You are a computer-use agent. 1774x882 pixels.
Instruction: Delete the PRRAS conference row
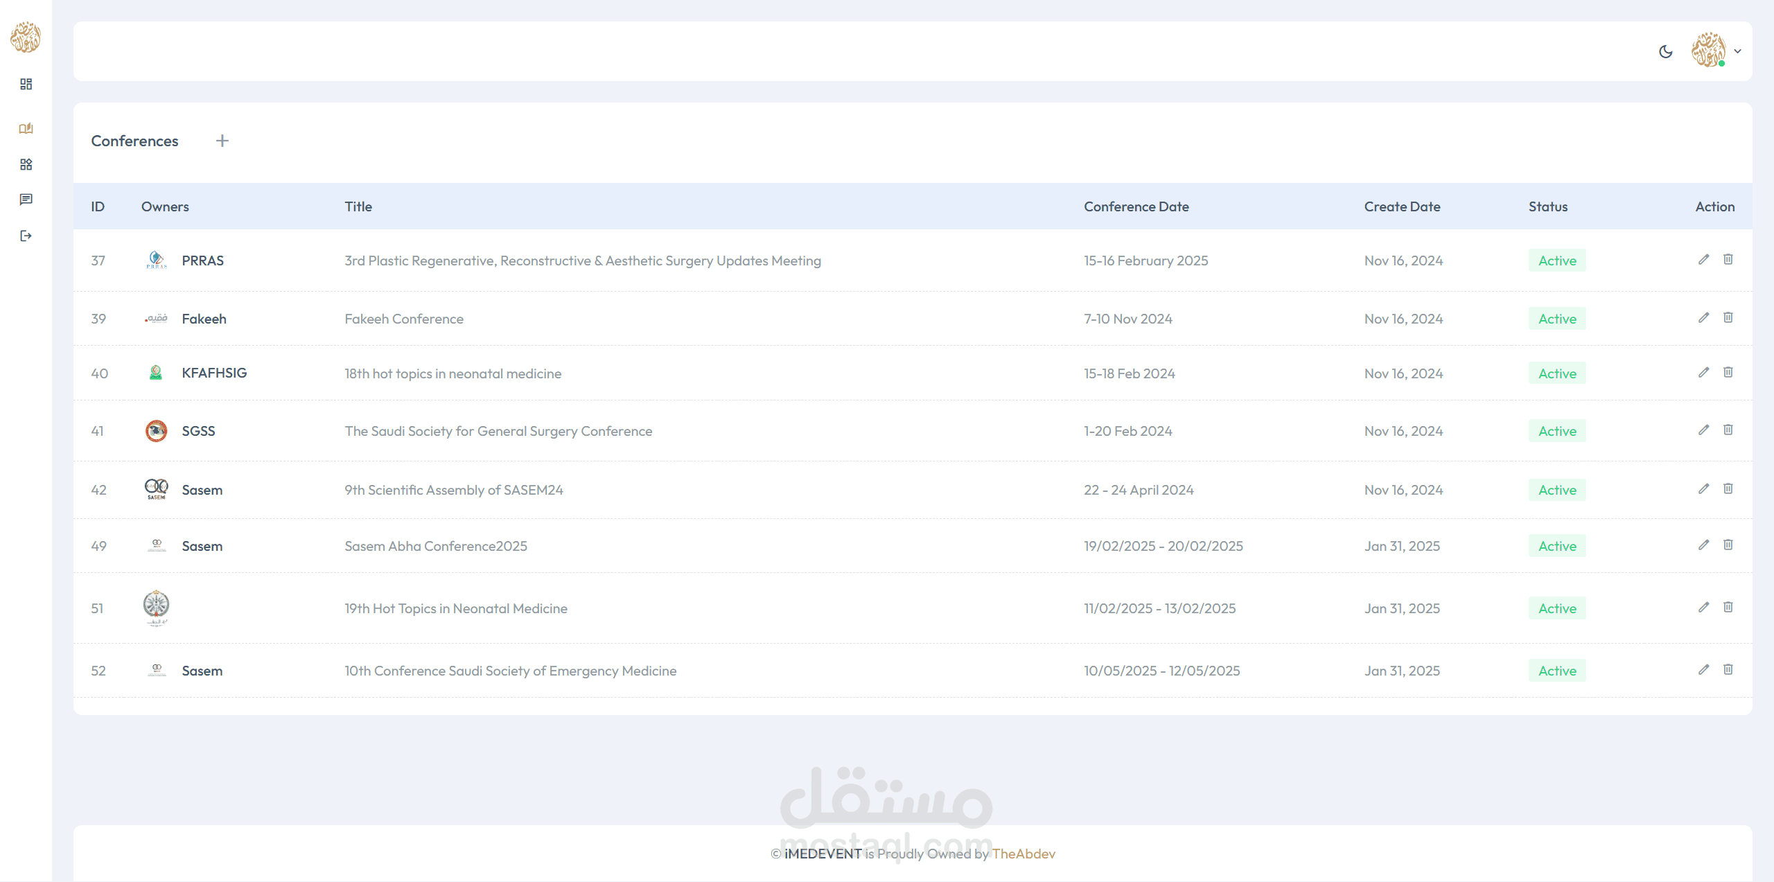[1728, 259]
